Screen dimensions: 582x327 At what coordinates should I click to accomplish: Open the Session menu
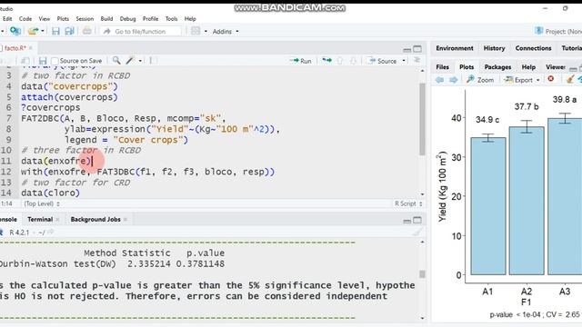85,18
